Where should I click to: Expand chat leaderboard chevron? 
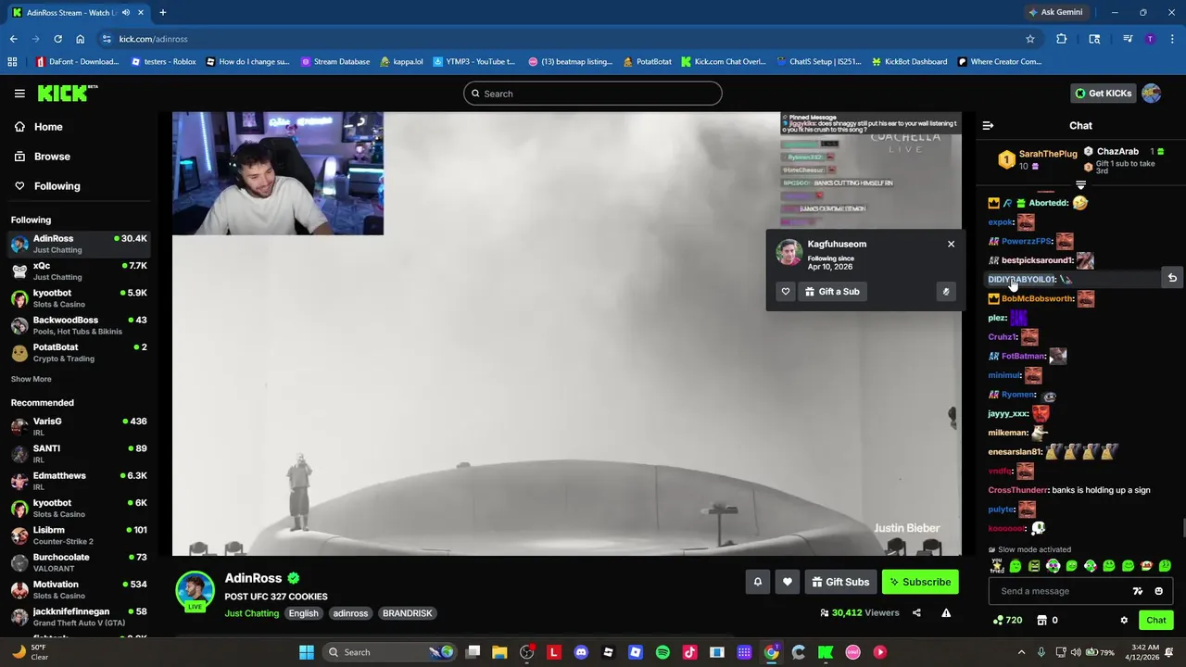(1080, 185)
